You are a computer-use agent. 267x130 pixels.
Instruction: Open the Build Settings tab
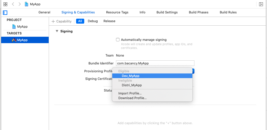pyautogui.click(x=167, y=12)
